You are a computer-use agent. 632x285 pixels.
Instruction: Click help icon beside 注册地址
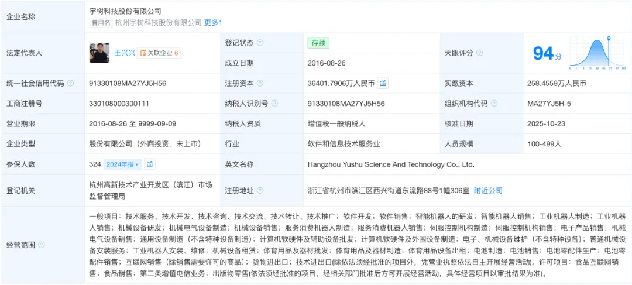point(260,190)
